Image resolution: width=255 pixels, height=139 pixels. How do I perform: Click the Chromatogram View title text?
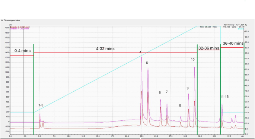tap(12, 20)
